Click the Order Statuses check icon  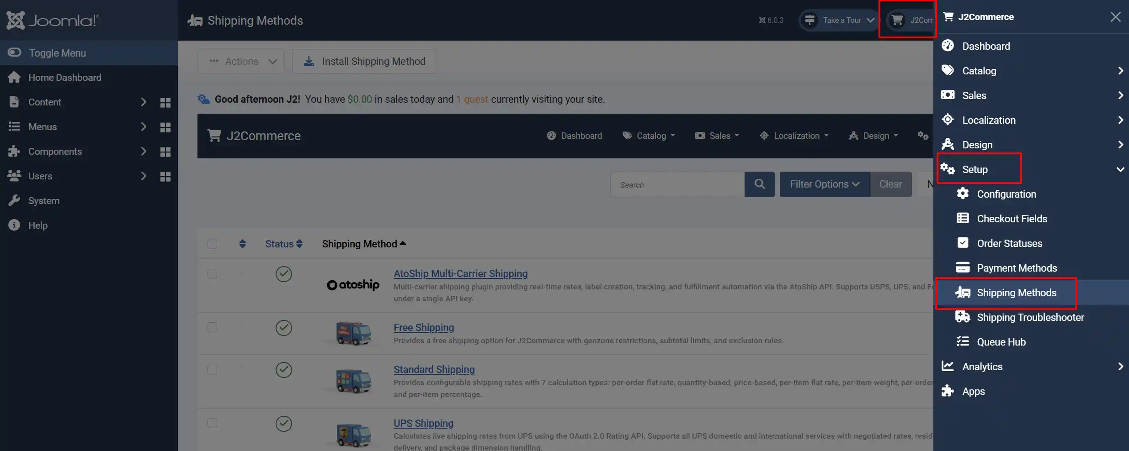coord(963,243)
